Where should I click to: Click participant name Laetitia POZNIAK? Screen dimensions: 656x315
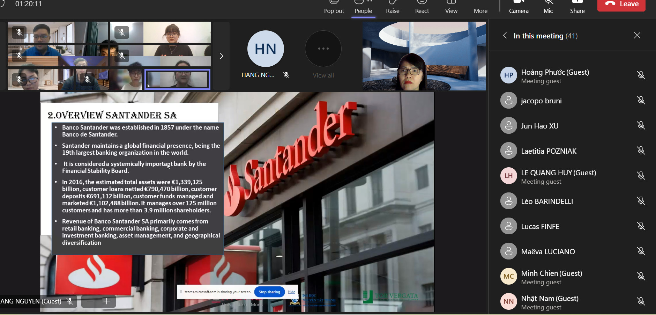(549, 151)
